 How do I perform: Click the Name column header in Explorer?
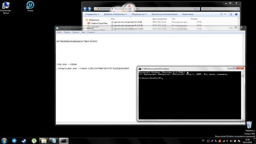point(113,19)
